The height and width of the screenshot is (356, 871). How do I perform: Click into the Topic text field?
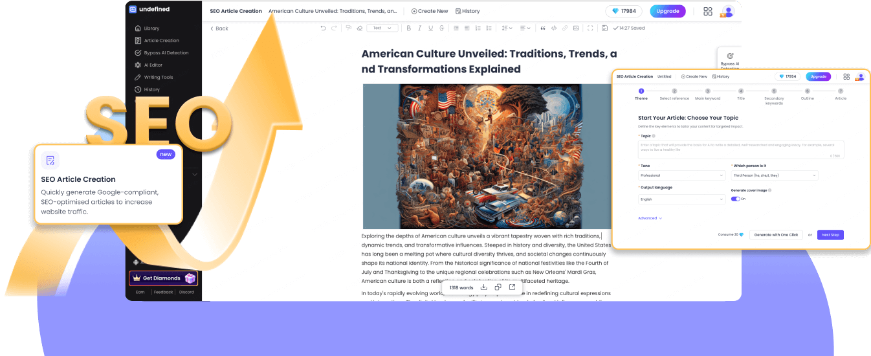[741, 150]
